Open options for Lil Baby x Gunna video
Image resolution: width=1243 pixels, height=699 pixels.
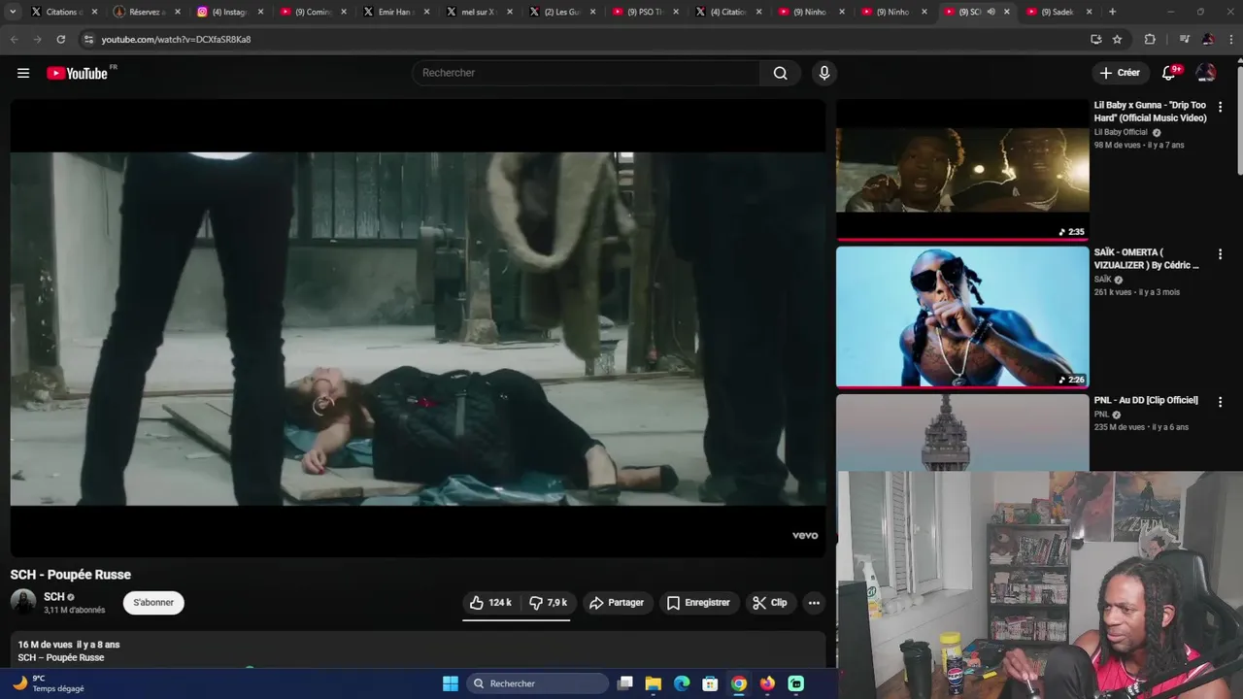[x=1220, y=107]
